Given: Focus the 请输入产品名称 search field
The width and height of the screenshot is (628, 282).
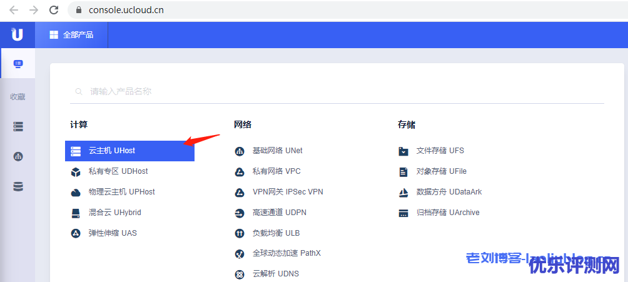Looking at the screenshot, I should click(x=337, y=91).
